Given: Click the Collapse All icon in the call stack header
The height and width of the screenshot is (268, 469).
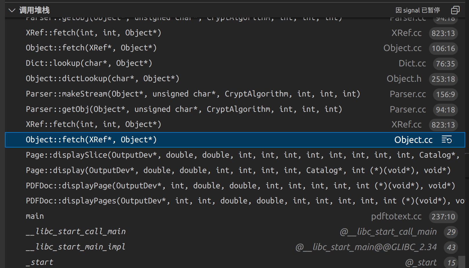Looking at the screenshot, I should 455,10.
